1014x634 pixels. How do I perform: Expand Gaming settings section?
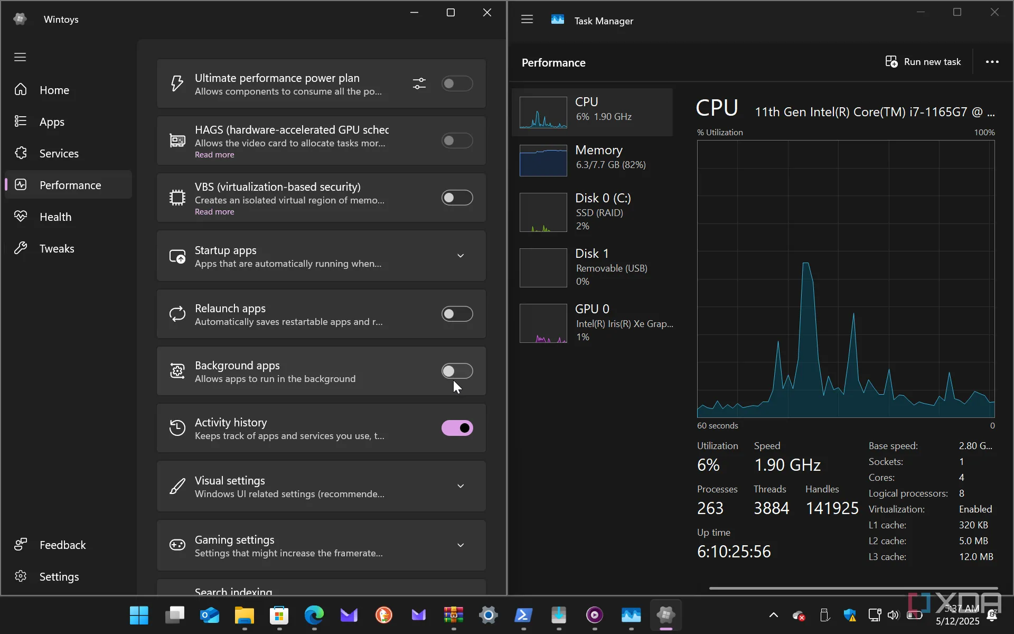(x=461, y=545)
